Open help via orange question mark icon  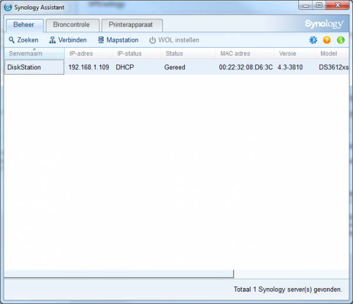[327, 40]
